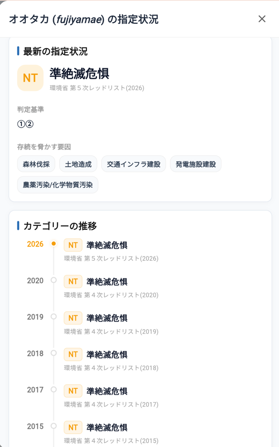Viewport: 279px width, 447px height.
Task: Click the NT badge in the 2026 entry
Action: click(73, 245)
